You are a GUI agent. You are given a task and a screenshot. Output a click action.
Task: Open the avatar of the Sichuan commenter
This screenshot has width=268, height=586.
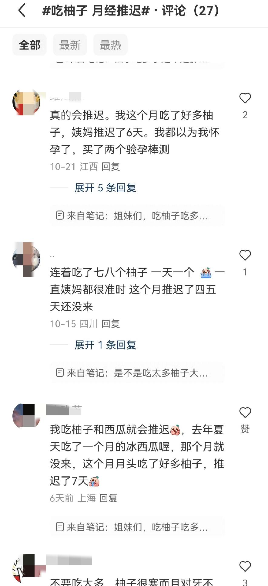(26, 259)
